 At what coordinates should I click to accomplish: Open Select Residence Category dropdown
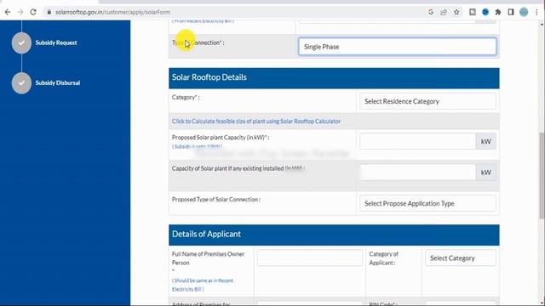coord(427,101)
